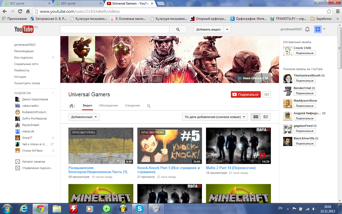The height and width of the screenshot is (214, 342).
Task: Subscribe to Cnock Chilli
Action: [305, 53]
